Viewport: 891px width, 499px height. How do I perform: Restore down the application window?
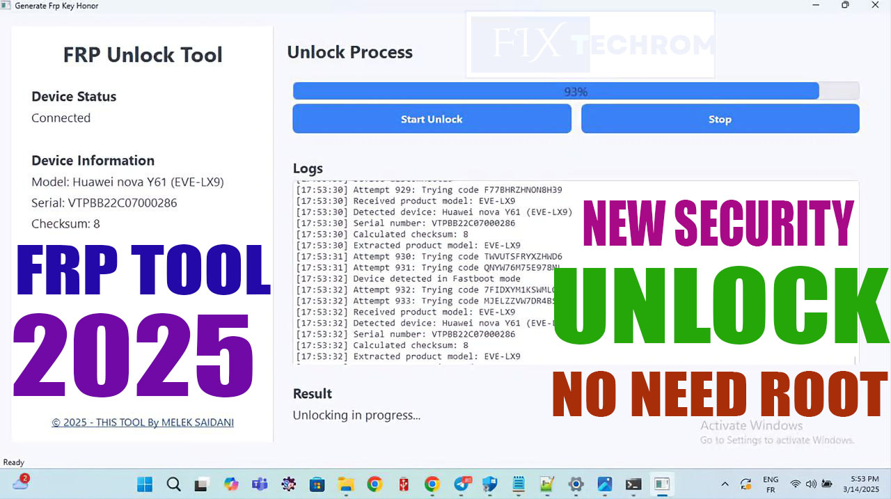pyautogui.click(x=845, y=6)
